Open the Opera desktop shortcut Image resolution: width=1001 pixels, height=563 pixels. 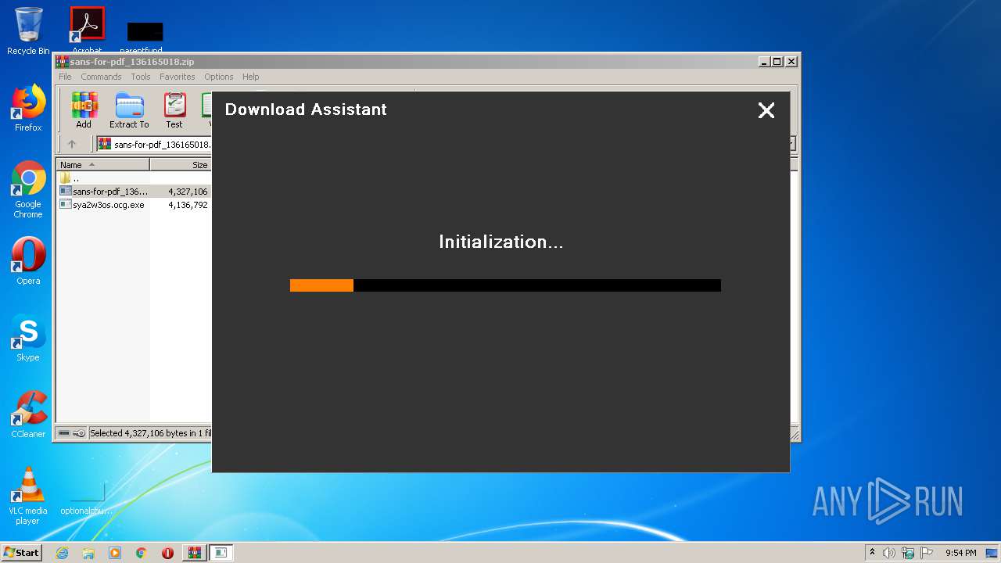pos(28,261)
